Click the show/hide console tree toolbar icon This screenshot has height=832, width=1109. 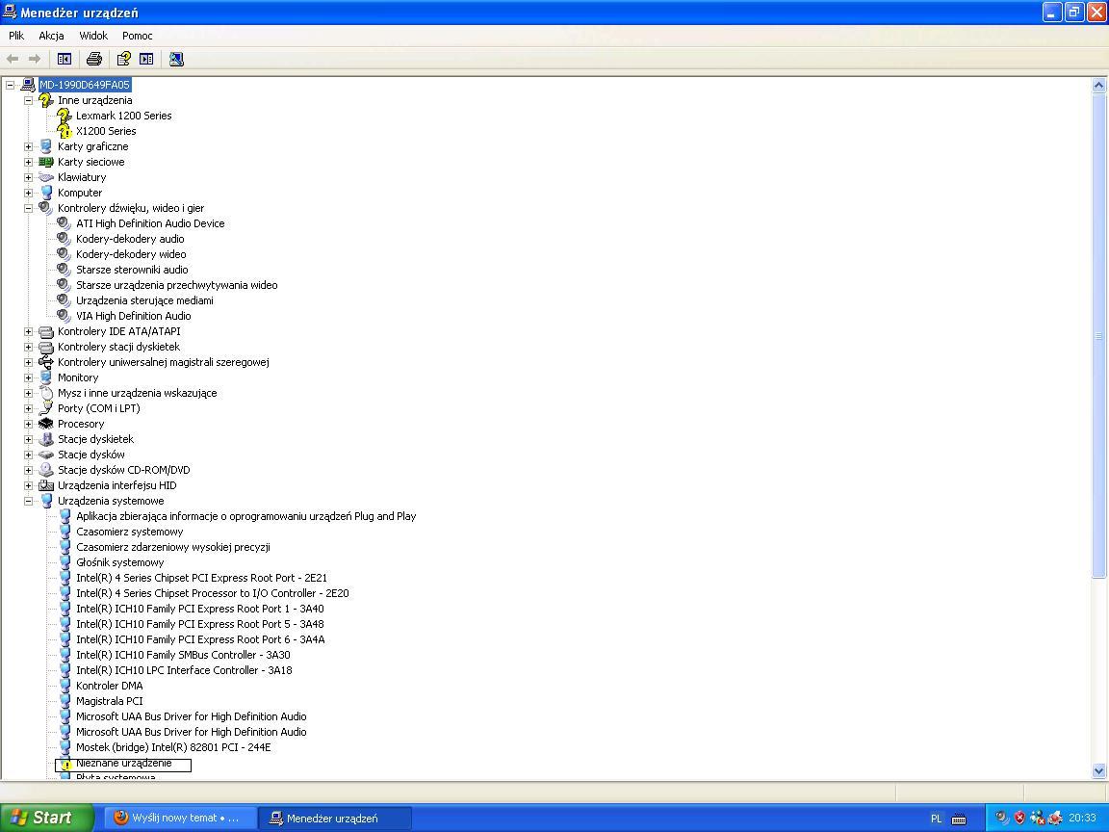tap(64, 59)
